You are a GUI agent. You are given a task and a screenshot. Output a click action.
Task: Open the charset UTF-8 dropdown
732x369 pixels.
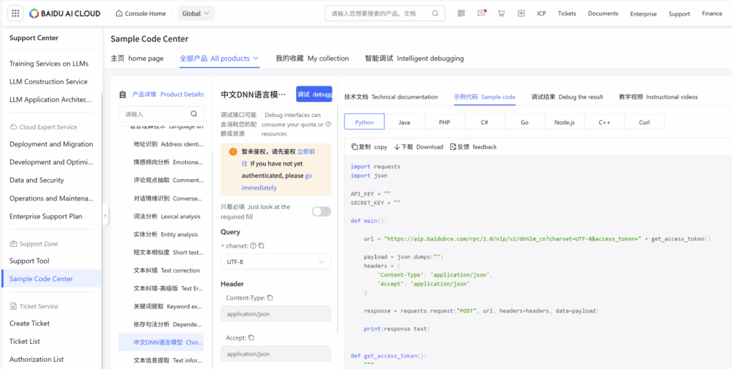click(275, 262)
